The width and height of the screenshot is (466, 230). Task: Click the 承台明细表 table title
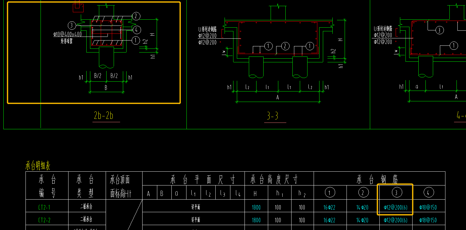(37, 166)
